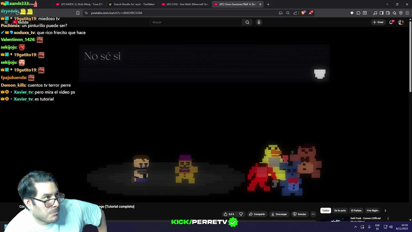This screenshot has height=232, width=412.
Task: Switch ESP ES keyboard language
Action: pos(377,227)
